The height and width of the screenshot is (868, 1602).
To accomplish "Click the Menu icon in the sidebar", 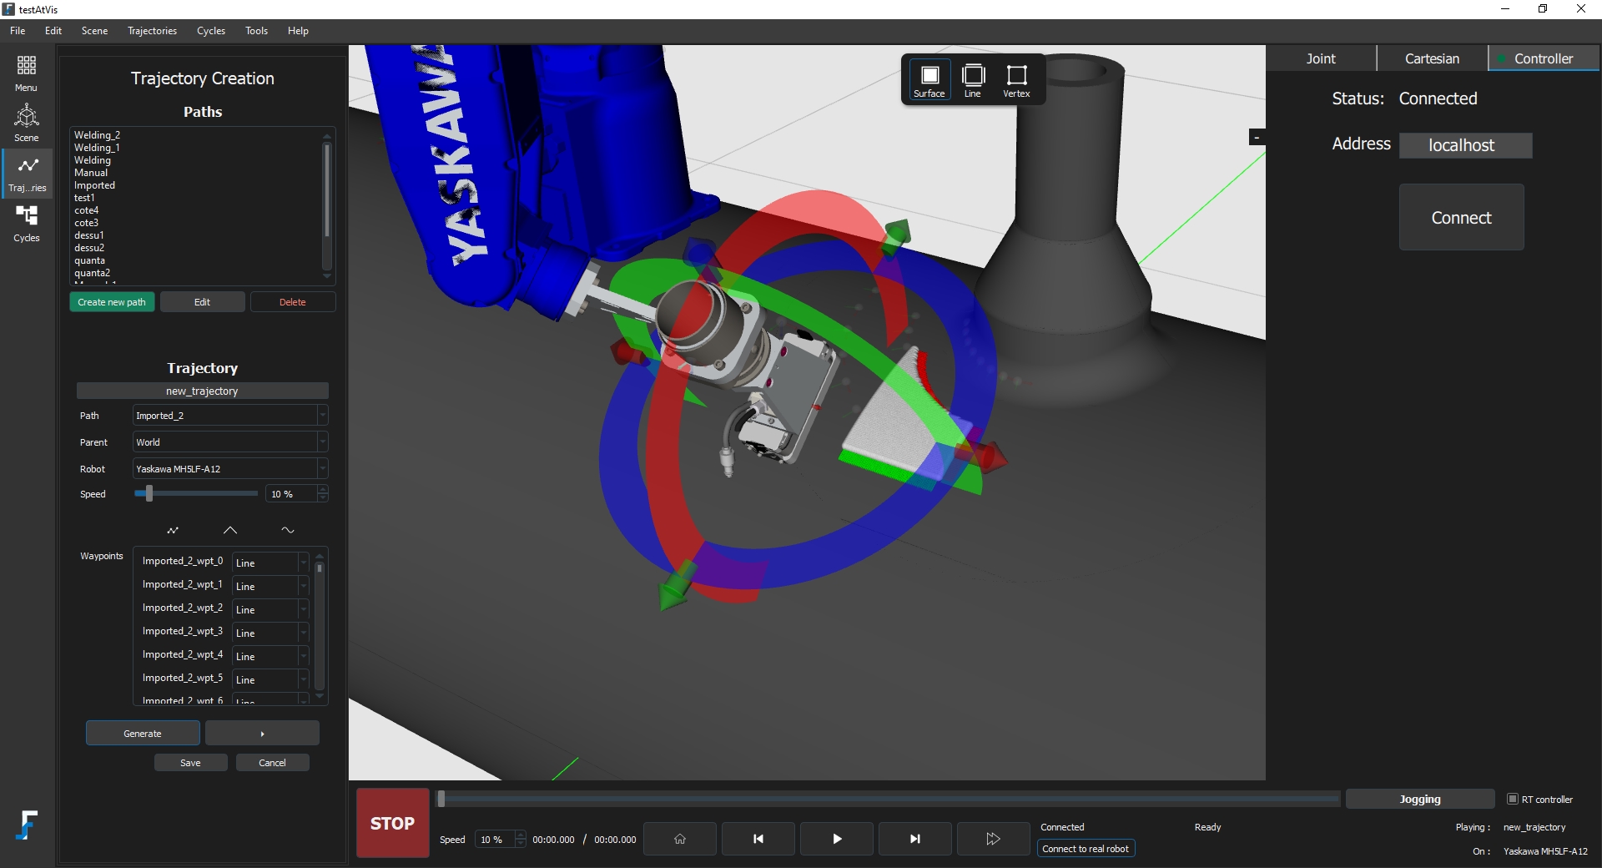I will pyautogui.click(x=26, y=73).
